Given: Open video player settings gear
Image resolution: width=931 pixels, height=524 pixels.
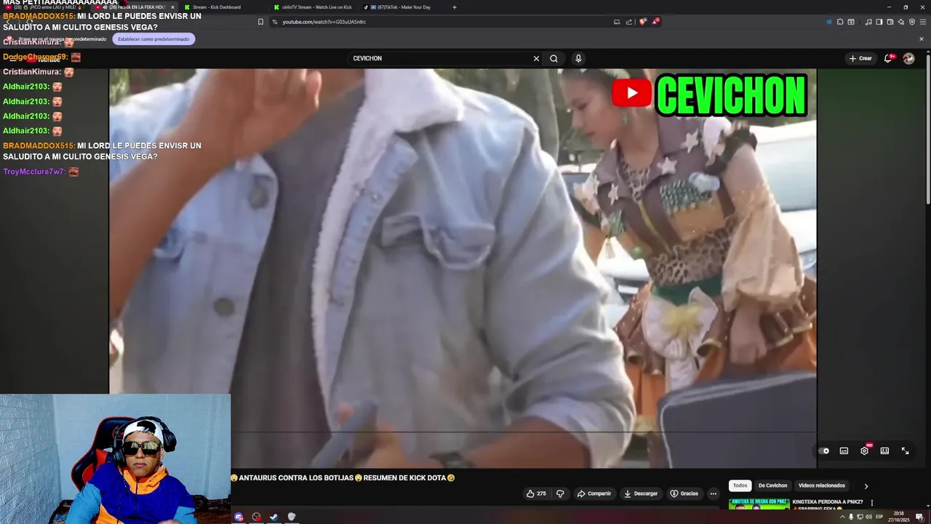Looking at the screenshot, I should coord(864,450).
